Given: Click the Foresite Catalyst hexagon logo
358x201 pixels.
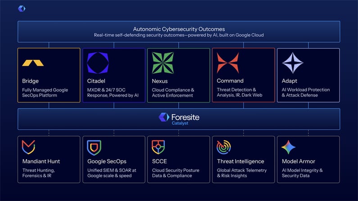Looking at the screenshot, I should tap(164, 117).
